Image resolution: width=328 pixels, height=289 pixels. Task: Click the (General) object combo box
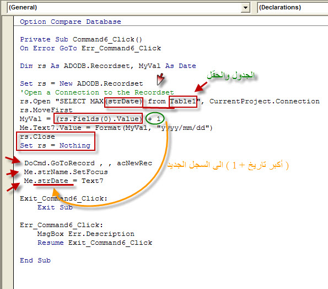[128, 8]
